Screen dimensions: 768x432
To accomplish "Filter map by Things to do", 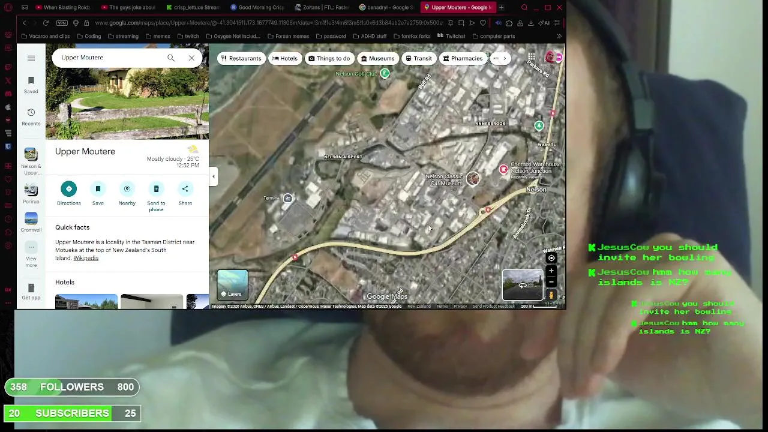I will tap(329, 58).
